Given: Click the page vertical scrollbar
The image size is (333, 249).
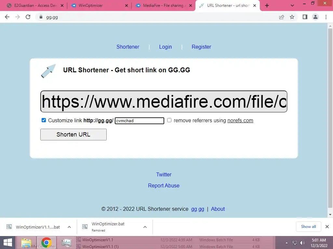Looking at the screenshot, I should click(330, 117).
